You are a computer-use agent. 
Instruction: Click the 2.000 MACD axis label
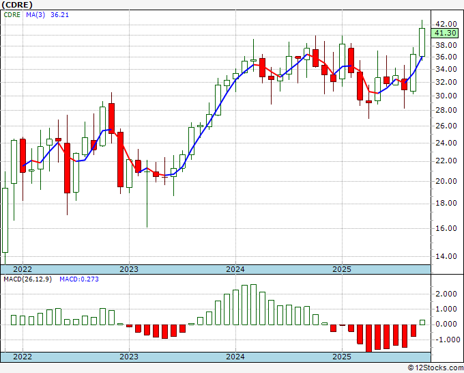pyautogui.click(x=446, y=294)
